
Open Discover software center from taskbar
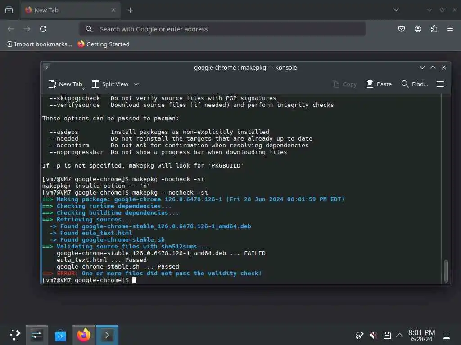tap(60, 335)
